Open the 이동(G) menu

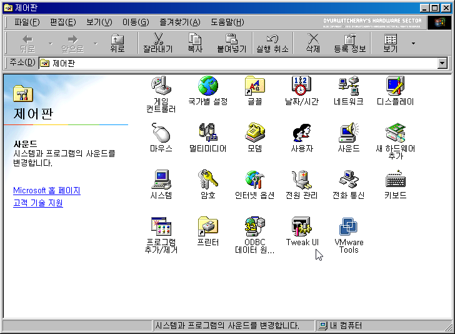pos(136,22)
